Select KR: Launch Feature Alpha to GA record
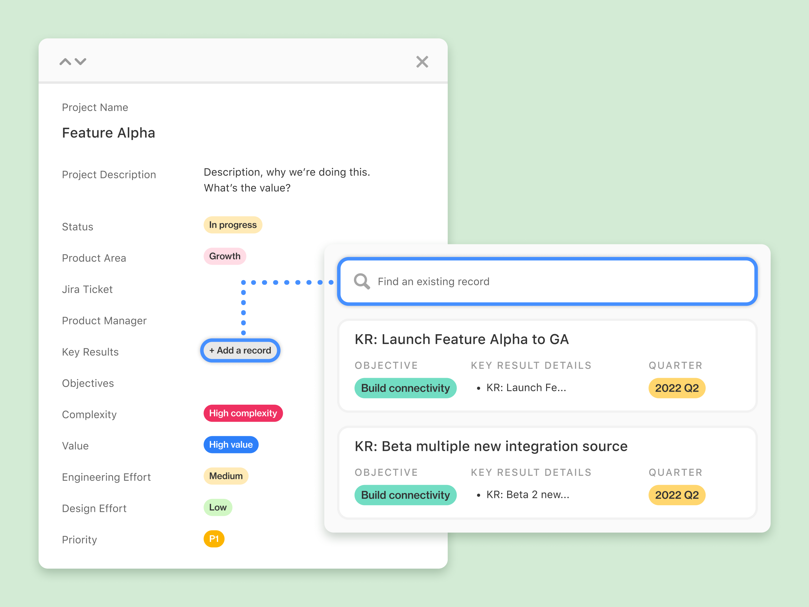 462,339
